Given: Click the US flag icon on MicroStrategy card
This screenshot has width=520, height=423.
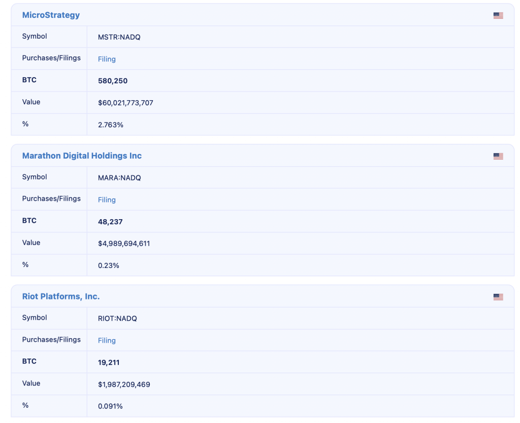Looking at the screenshot, I should (498, 16).
